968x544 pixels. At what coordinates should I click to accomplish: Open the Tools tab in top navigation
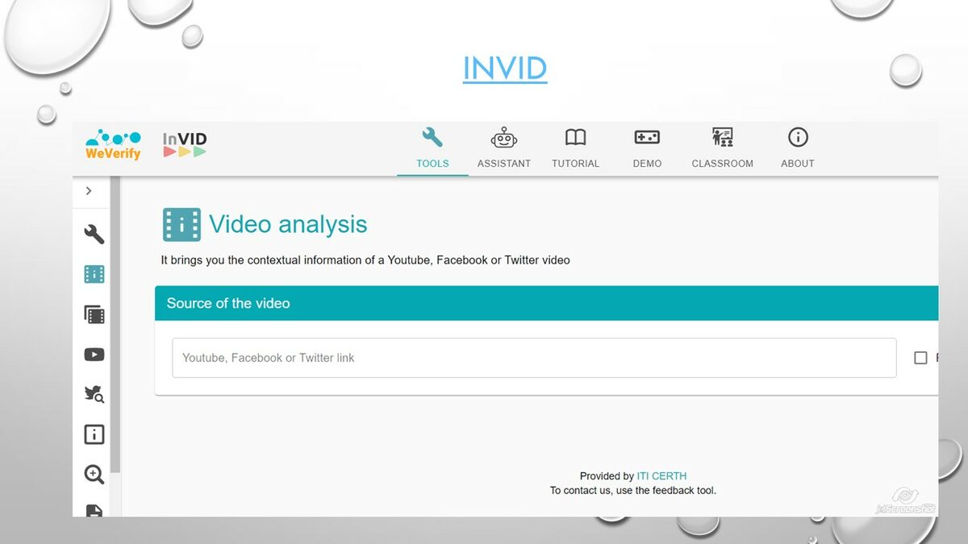[x=432, y=148]
